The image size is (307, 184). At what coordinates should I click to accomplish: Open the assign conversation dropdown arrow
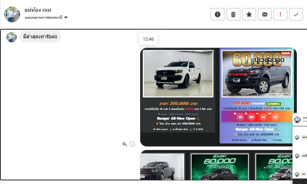pyautogui.click(x=66, y=18)
